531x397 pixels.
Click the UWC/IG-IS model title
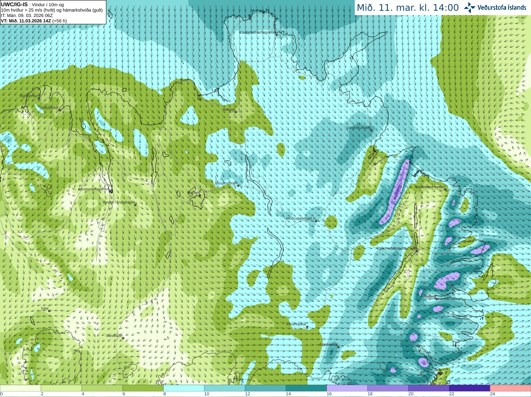click(x=15, y=4)
